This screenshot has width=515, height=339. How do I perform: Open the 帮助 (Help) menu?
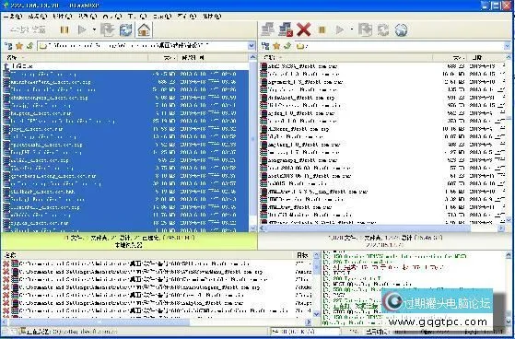click(212, 16)
